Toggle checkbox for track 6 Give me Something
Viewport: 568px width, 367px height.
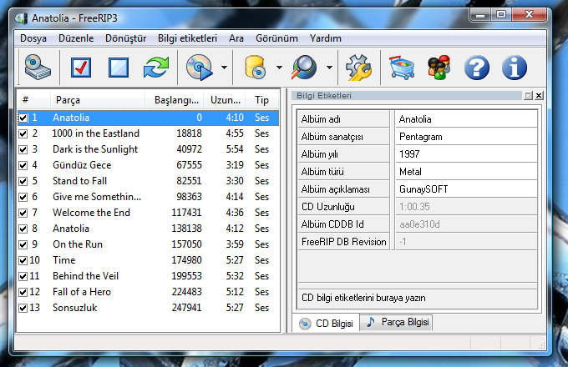coord(23,197)
